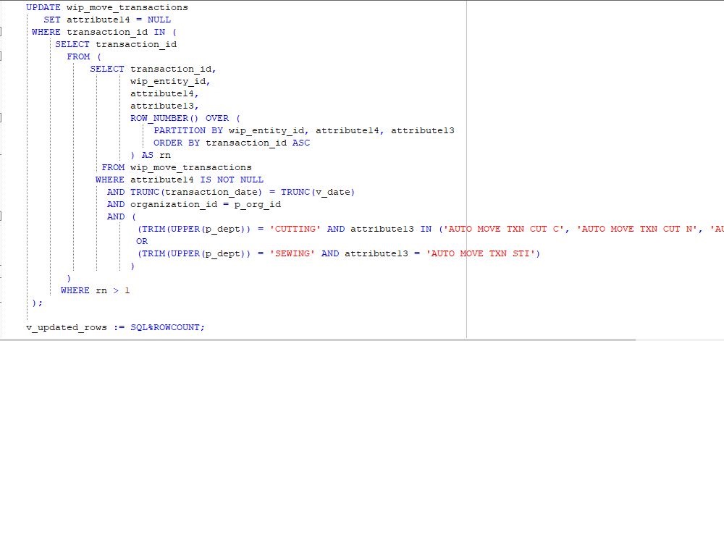Click the 'AS rn' alias text
The width and height of the screenshot is (724, 543).
click(156, 155)
